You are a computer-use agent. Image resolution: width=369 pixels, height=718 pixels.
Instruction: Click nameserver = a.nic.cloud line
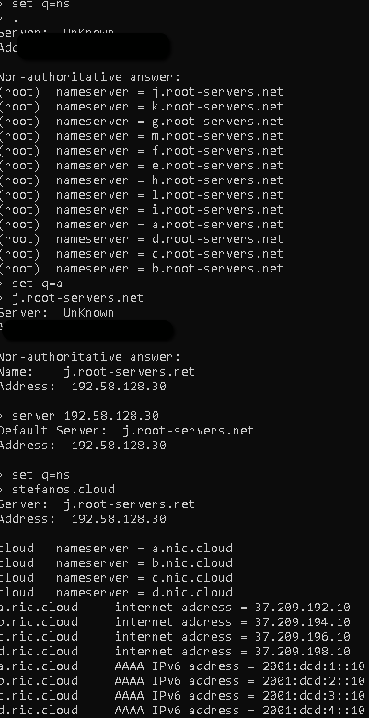116,548
